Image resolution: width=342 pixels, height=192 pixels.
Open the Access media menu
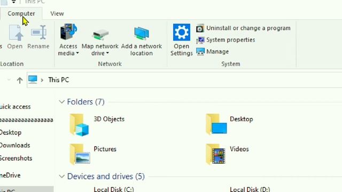[68, 40]
